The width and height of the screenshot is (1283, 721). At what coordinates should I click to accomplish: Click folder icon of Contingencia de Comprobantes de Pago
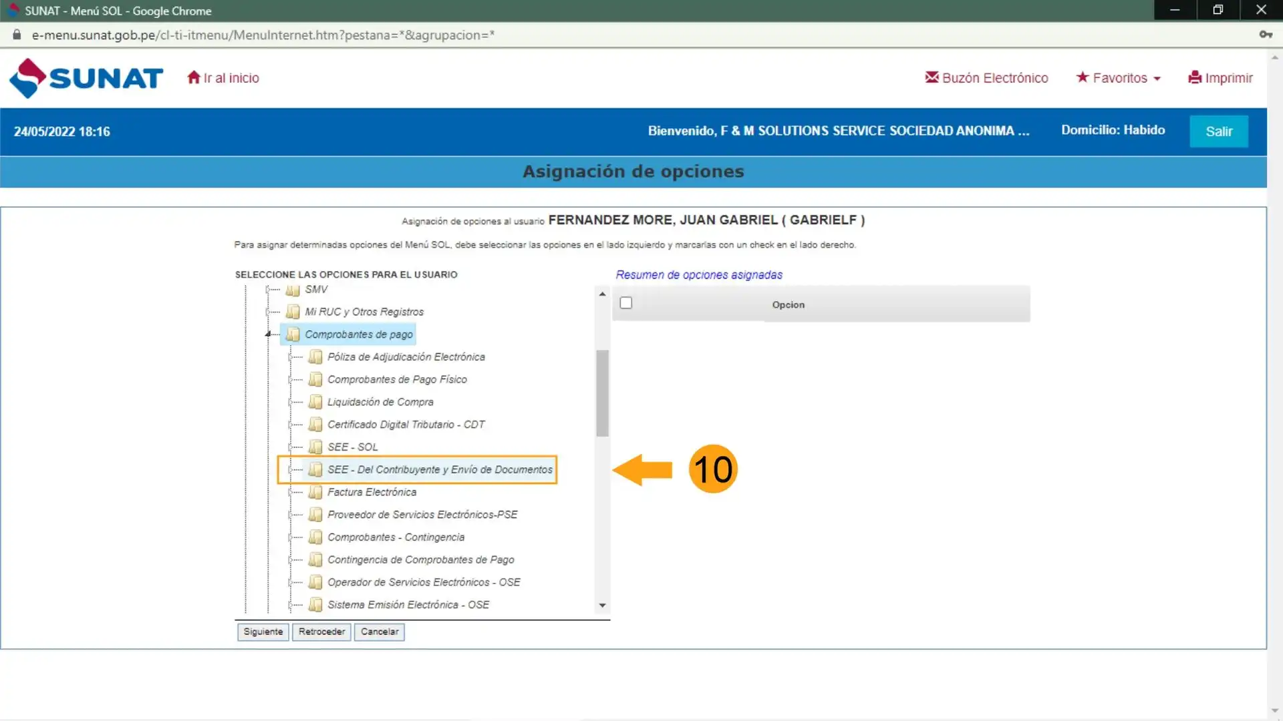315,560
